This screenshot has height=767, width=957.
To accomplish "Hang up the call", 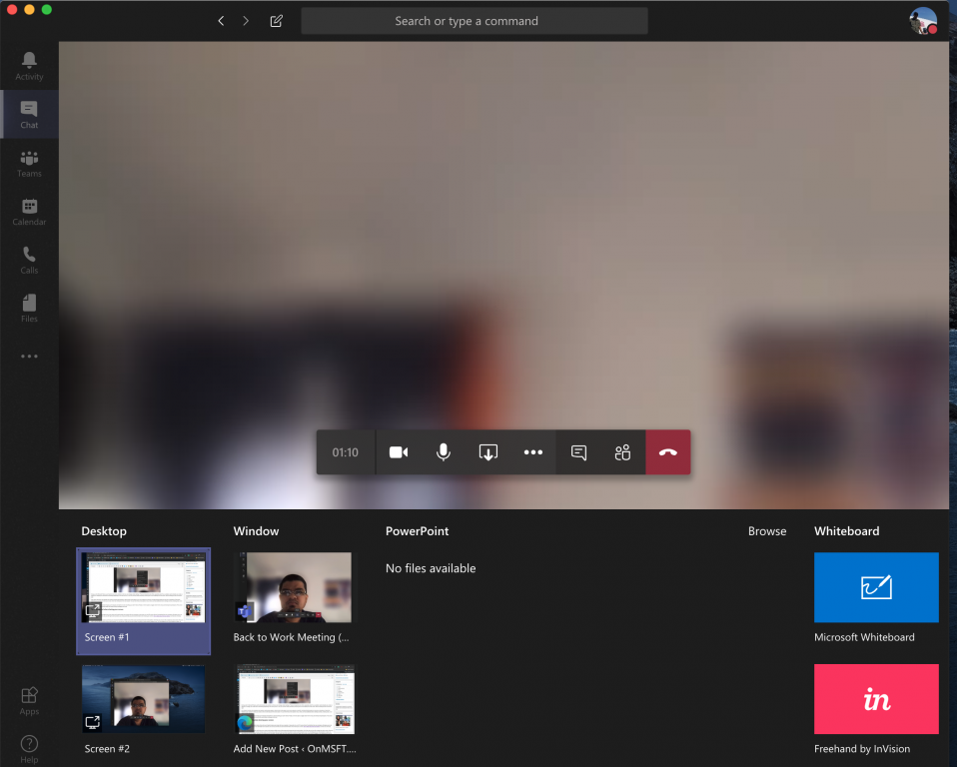I will (x=668, y=452).
